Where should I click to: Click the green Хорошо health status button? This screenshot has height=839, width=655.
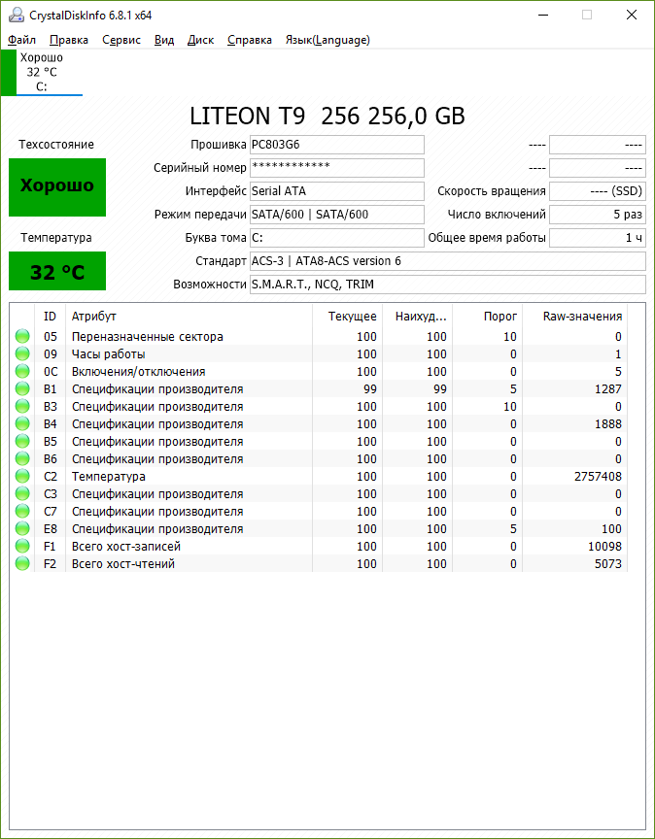(x=57, y=187)
